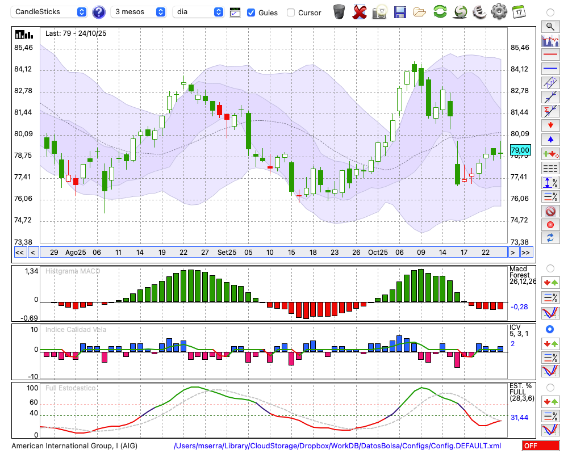Viewport: 568px width, 454px height.
Task: Select the trend line with arrows tool
Action: click(550, 97)
